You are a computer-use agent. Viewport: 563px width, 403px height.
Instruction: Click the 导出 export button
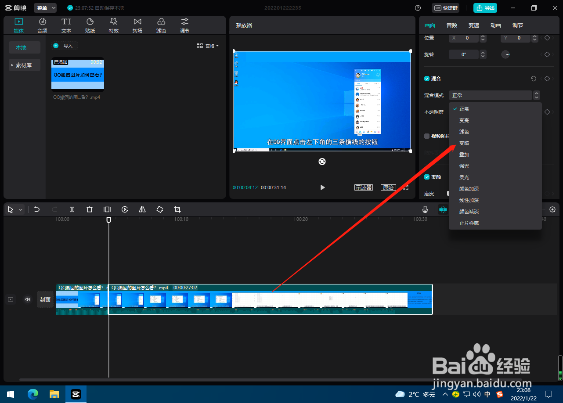tap(485, 8)
